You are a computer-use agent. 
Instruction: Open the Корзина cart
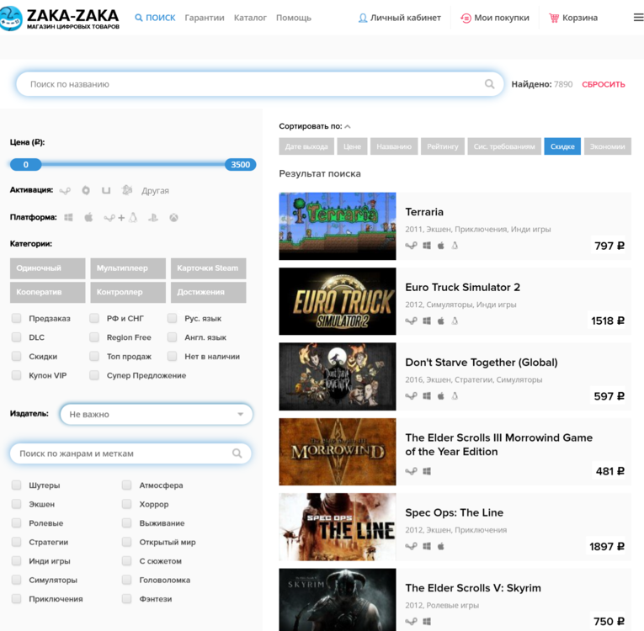click(x=573, y=18)
